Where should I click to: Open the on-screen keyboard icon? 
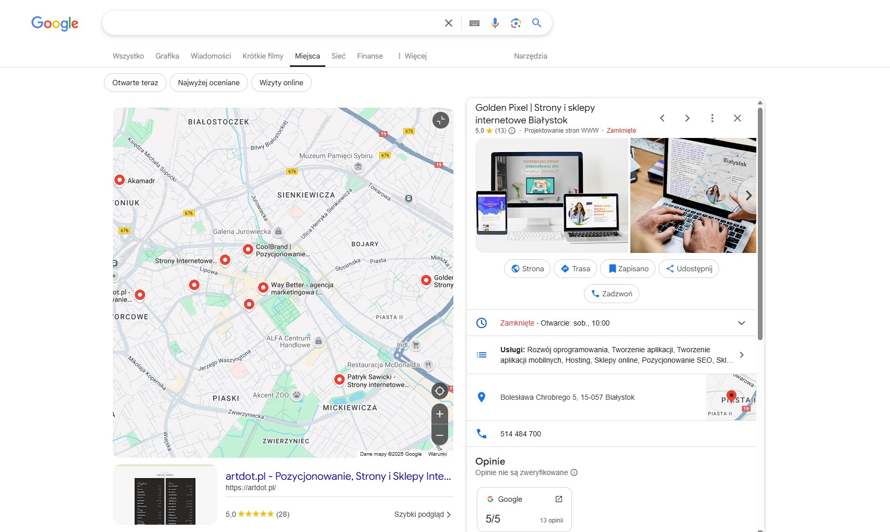click(474, 23)
